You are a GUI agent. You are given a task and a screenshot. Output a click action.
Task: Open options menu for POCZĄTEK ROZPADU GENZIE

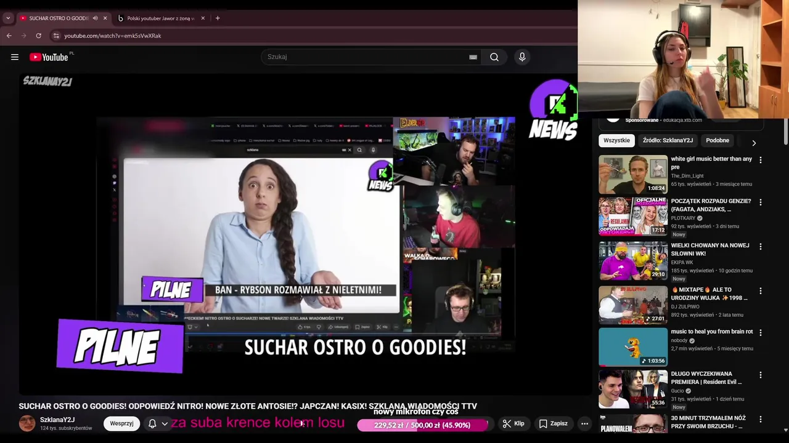760,202
